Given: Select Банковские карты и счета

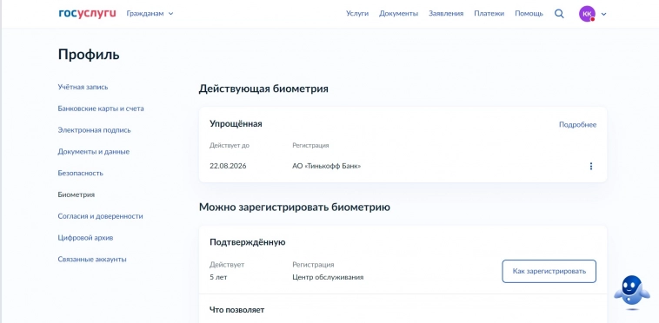Looking at the screenshot, I should point(101,109).
